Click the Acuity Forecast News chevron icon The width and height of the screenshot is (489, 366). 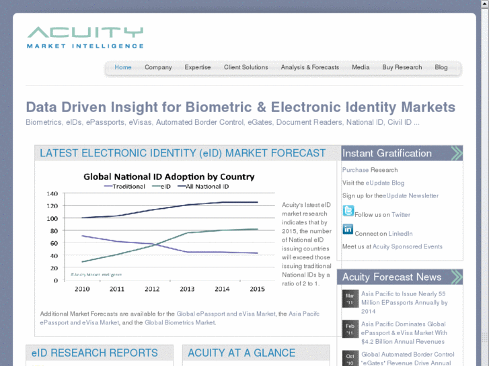pyautogui.click(x=457, y=277)
